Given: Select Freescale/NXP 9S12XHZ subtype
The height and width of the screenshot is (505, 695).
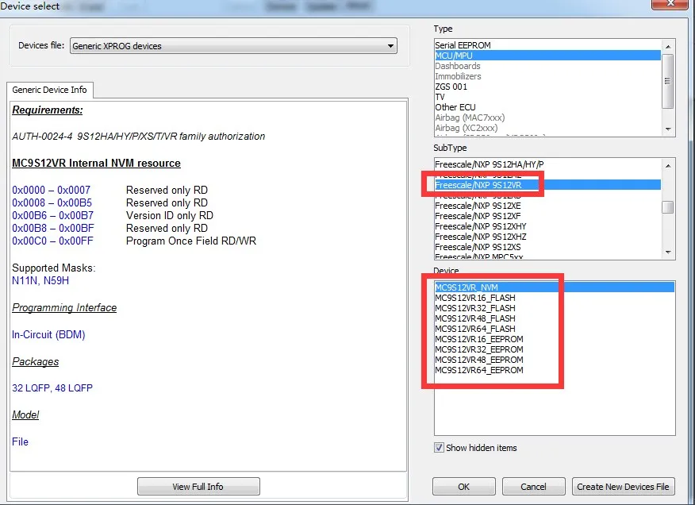Looking at the screenshot, I should tap(547, 237).
